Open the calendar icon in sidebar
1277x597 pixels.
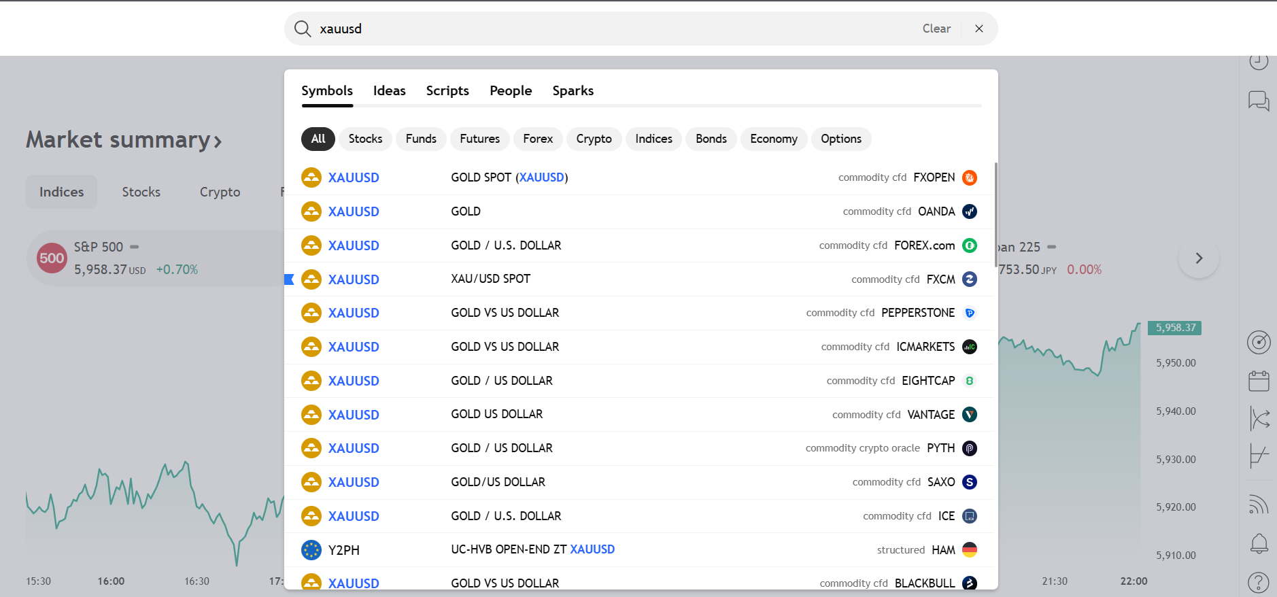point(1259,381)
